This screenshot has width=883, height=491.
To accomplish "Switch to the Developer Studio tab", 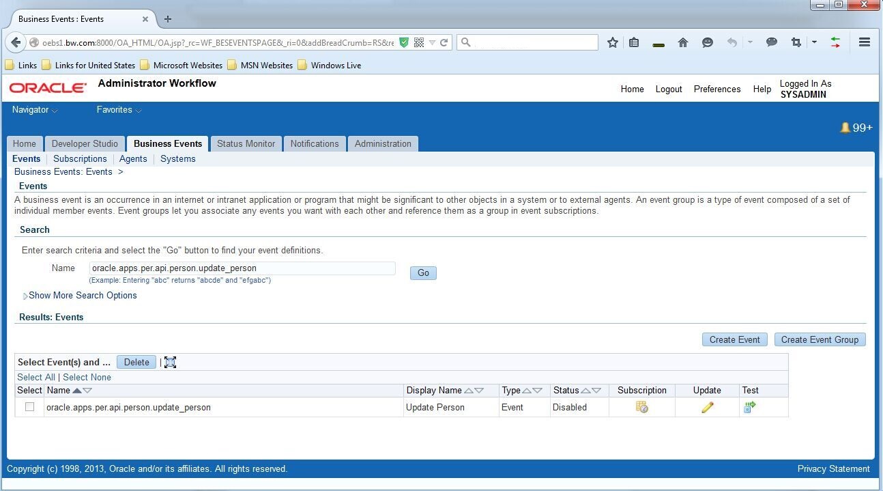I will (x=85, y=144).
